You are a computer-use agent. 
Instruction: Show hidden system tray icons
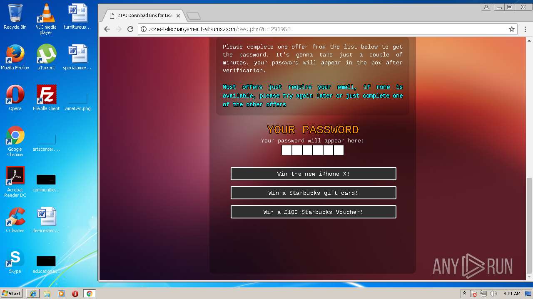click(x=464, y=294)
